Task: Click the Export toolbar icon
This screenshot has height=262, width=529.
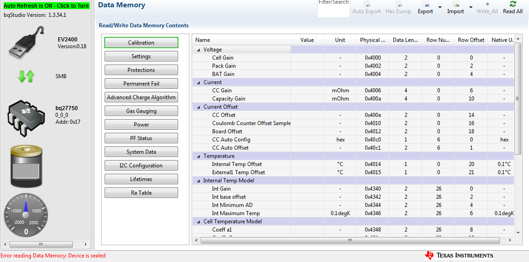Action: point(426,5)
